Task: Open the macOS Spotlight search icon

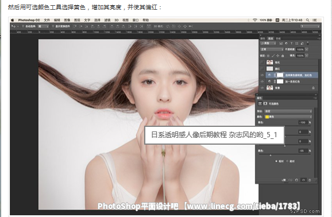Action: pyautogui.click(x=307, y=20)
